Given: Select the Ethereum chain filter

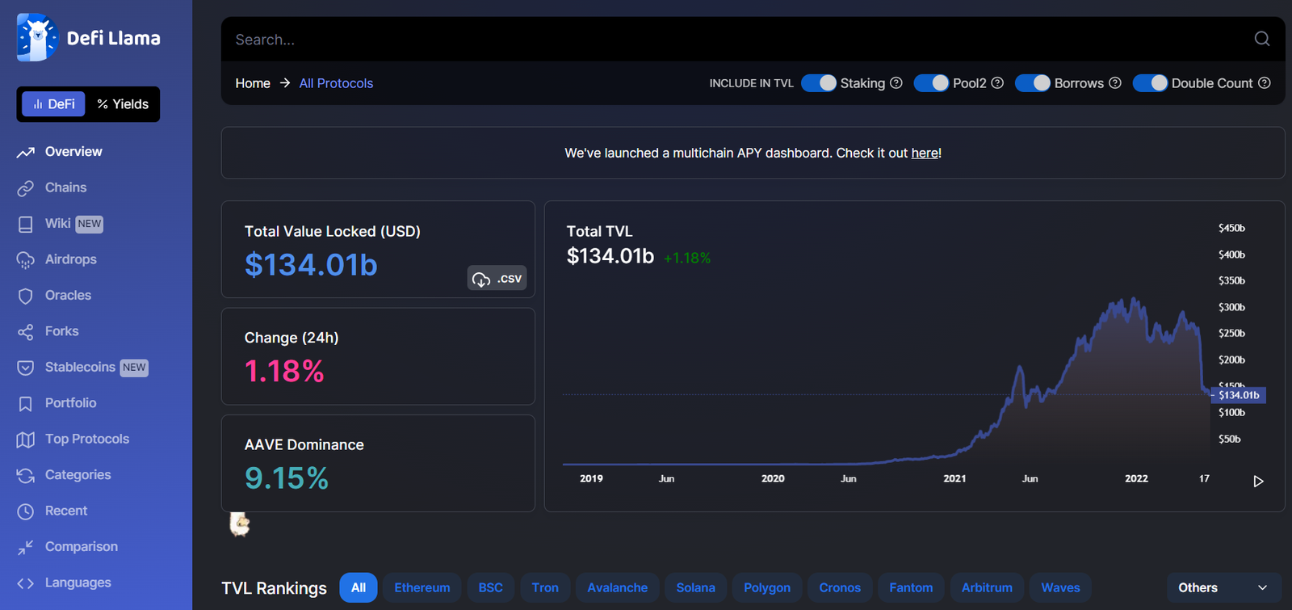Looking at the screenshot, I should 422,587.
